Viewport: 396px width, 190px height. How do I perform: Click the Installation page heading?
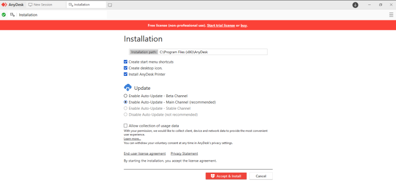point(143,39)
